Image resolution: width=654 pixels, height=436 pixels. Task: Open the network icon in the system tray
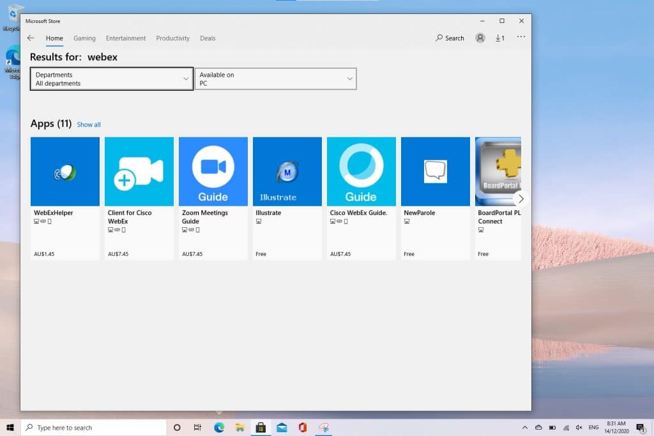(x=565, y=427)
